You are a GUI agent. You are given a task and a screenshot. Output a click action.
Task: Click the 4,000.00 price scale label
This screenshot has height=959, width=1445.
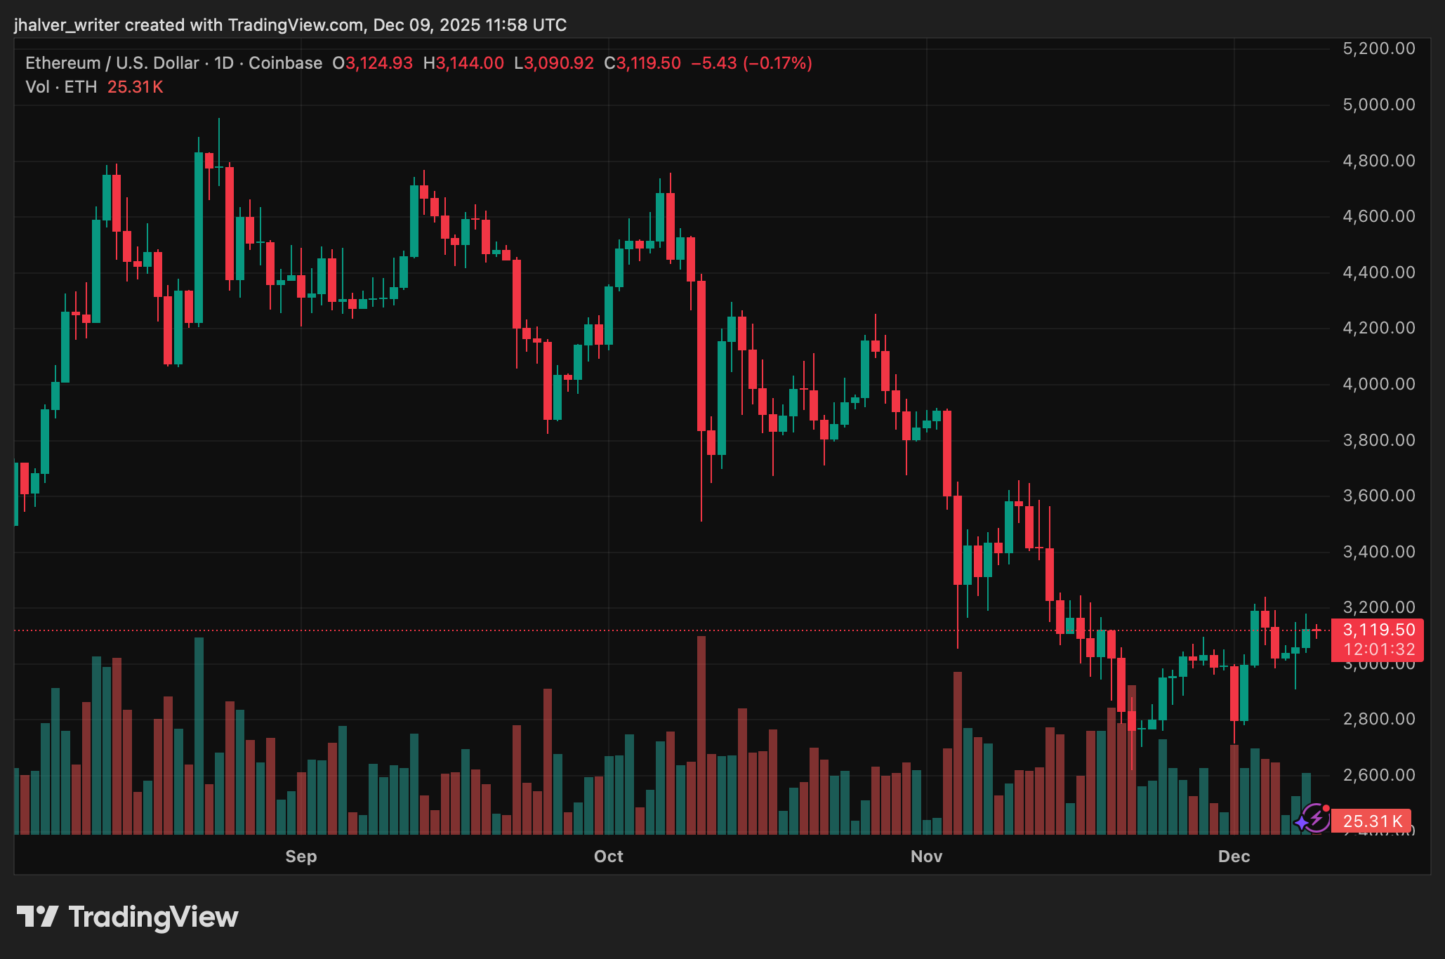click(1378, 384)
